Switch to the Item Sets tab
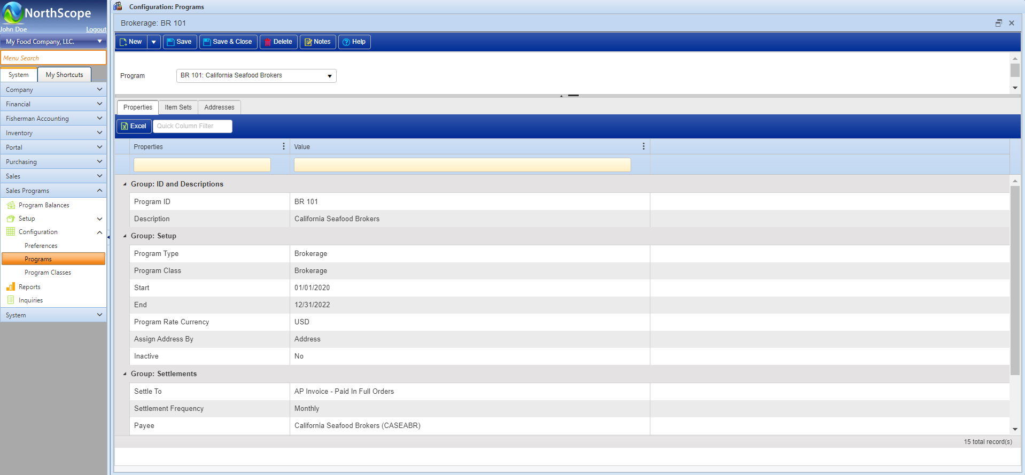Image resolution: width=1025 pixels, height=475 pixels. pyautogui.click(x=178, y=107)
